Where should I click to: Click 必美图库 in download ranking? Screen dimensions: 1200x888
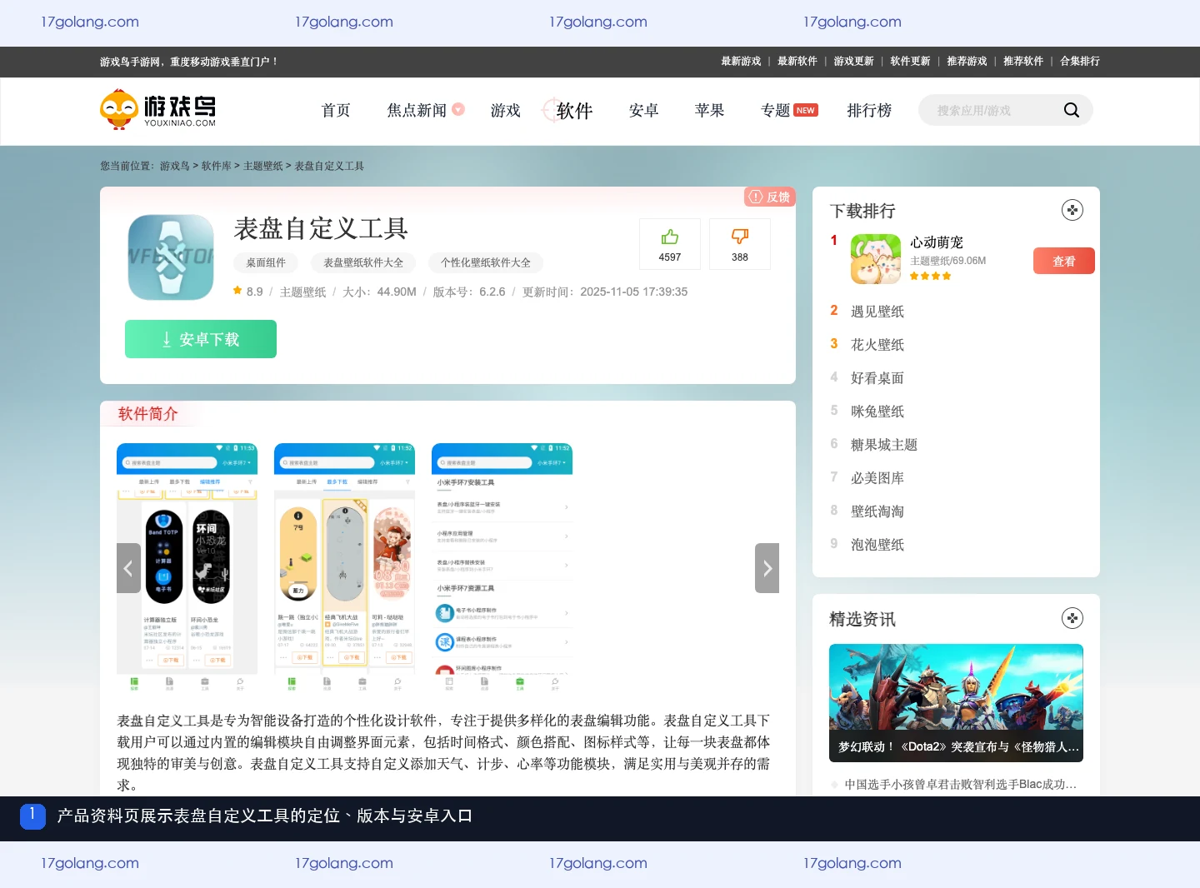coord(877,478)
